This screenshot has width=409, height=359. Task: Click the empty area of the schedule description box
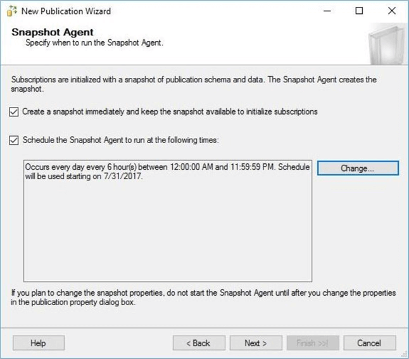(167, 241)
